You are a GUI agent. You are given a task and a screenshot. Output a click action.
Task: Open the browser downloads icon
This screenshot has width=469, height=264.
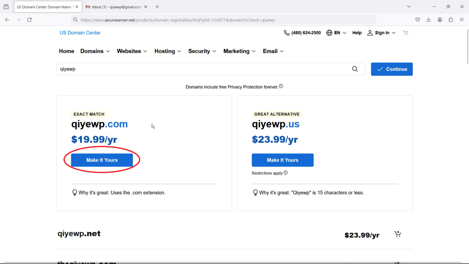point(429,20)
